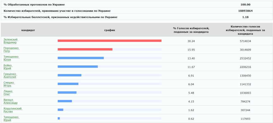
Task: Select the Вилкул Александр candidate link
Action: point(10,101)
